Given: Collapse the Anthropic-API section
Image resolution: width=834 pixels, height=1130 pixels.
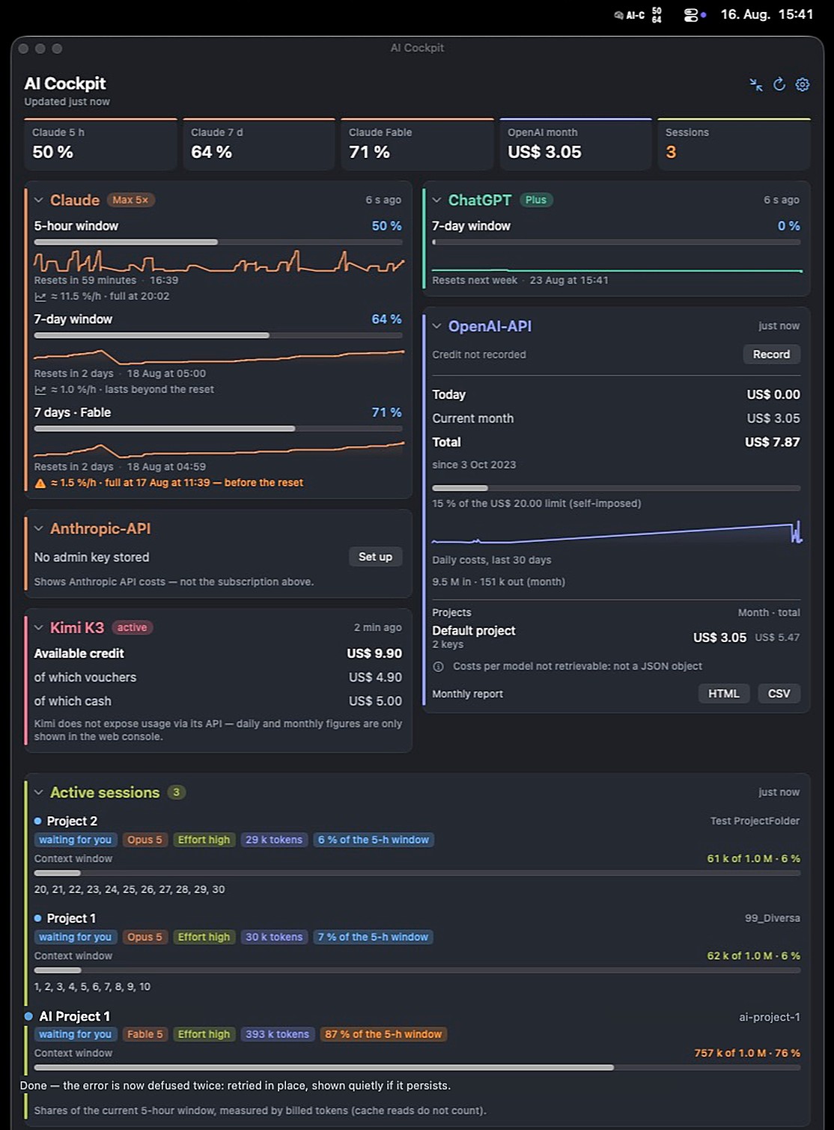Looking at the screenshot, I should (39, 529).
